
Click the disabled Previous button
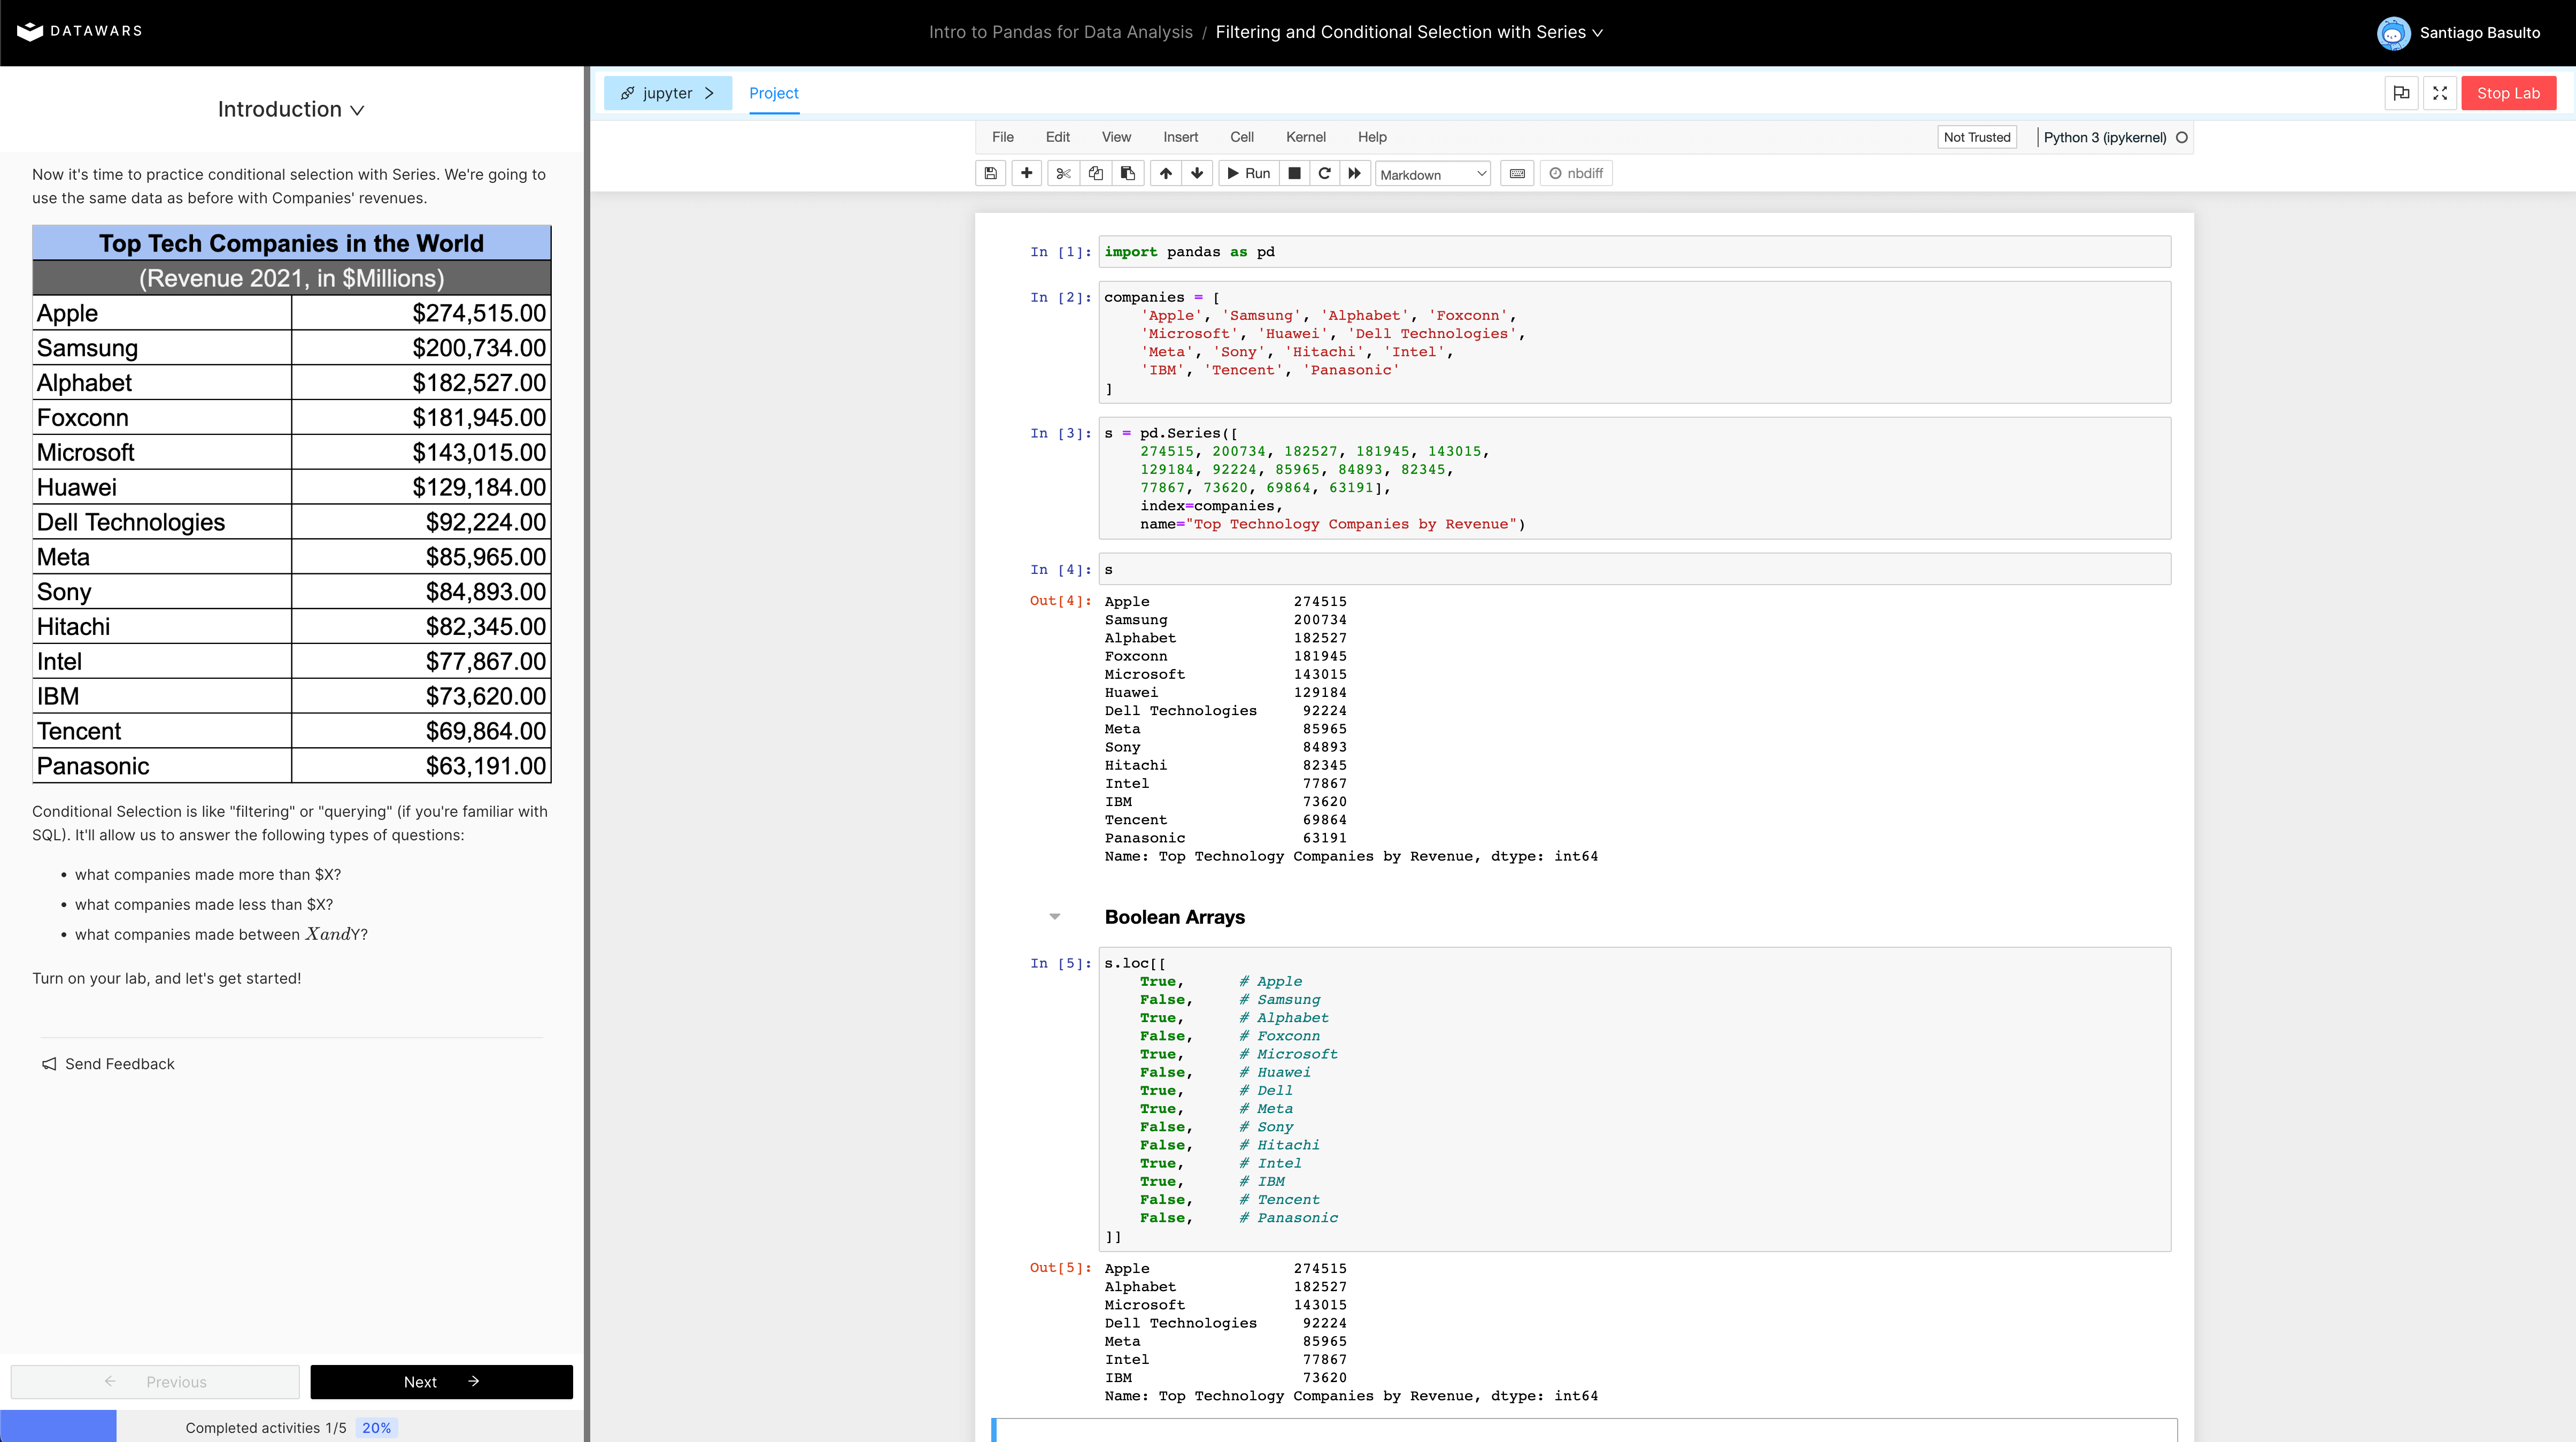pyautogui.click(x=155, y=1381)
